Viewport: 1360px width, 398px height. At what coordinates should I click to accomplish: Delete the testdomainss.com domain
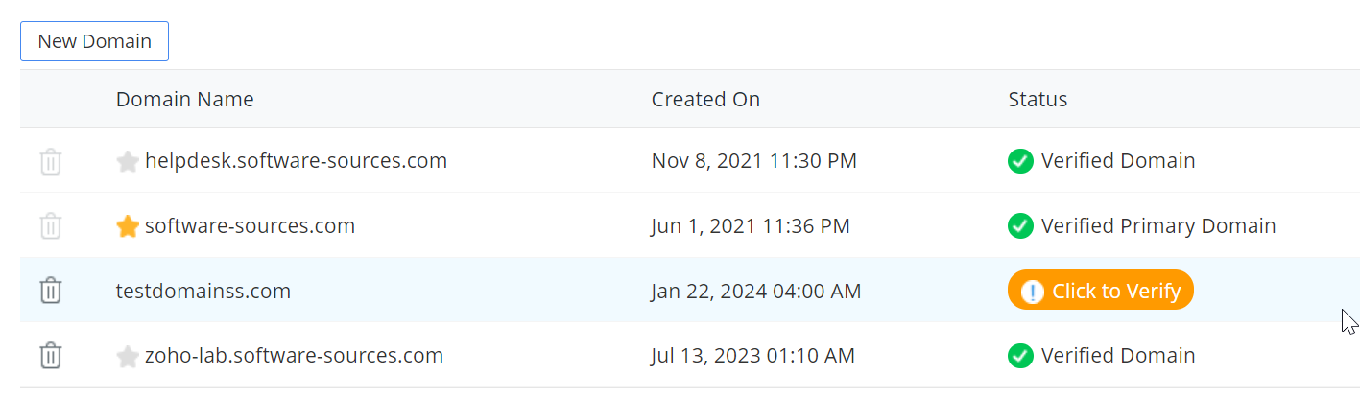51,291
